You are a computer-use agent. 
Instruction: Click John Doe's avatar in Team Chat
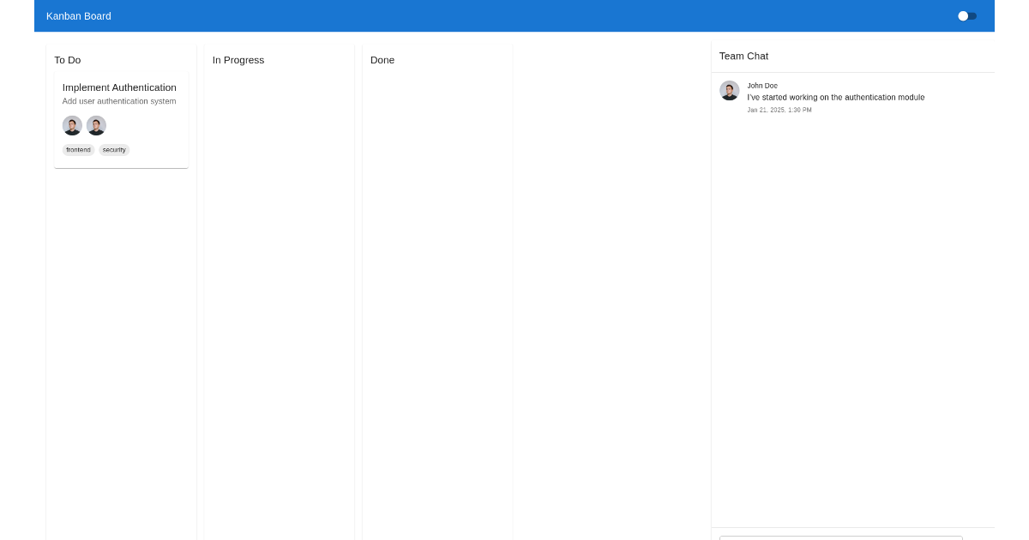click(729, 90)
